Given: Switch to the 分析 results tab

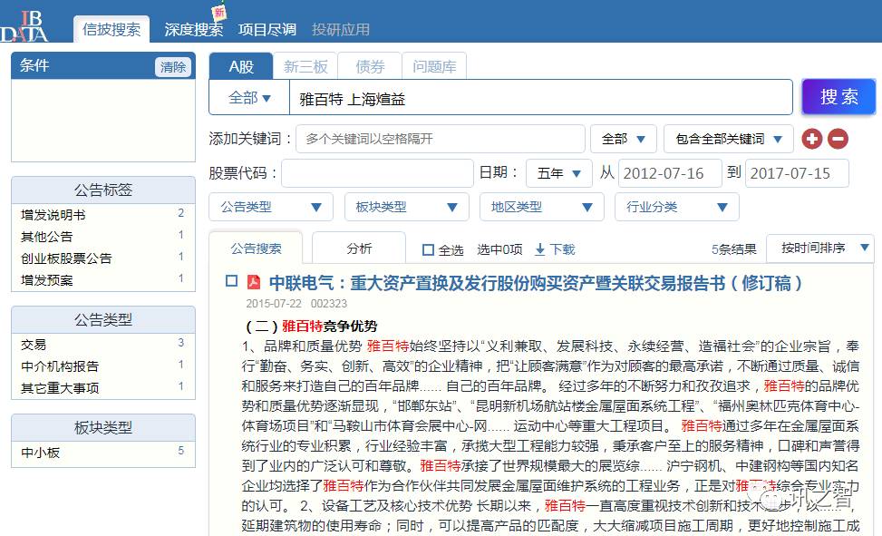Looking at the screenshot, I should pyautogui.click(x=359, y=249).
